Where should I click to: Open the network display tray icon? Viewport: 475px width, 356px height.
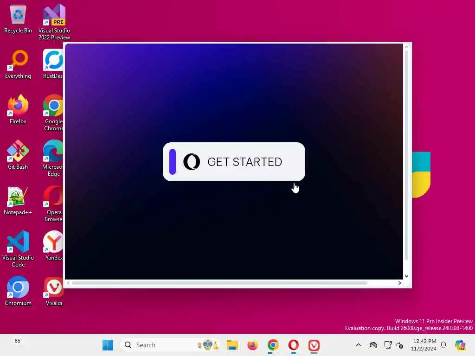[x=388, y=345]
